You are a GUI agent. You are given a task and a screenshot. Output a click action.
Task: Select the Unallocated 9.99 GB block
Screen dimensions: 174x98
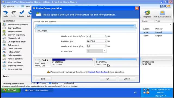(x=156, y=62)
